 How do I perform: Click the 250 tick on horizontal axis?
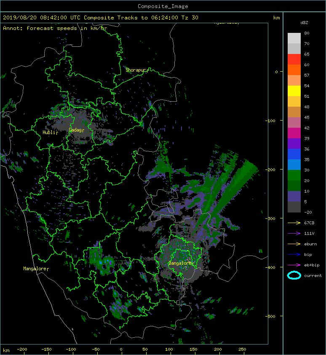tap(242, 350)
